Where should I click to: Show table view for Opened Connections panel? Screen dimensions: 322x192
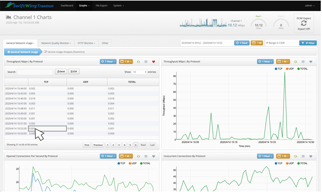tap(146, 156)
